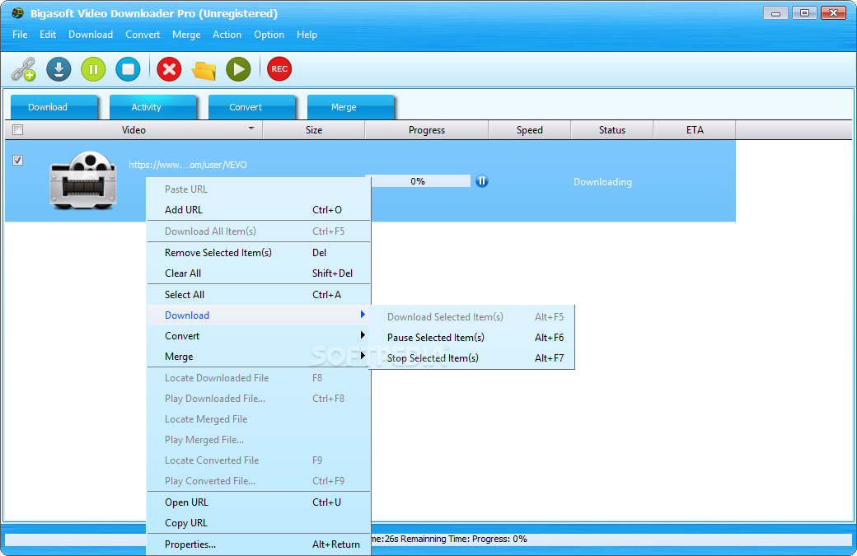Click the status bar Progress: 0% text

click(x=499, y=539)
